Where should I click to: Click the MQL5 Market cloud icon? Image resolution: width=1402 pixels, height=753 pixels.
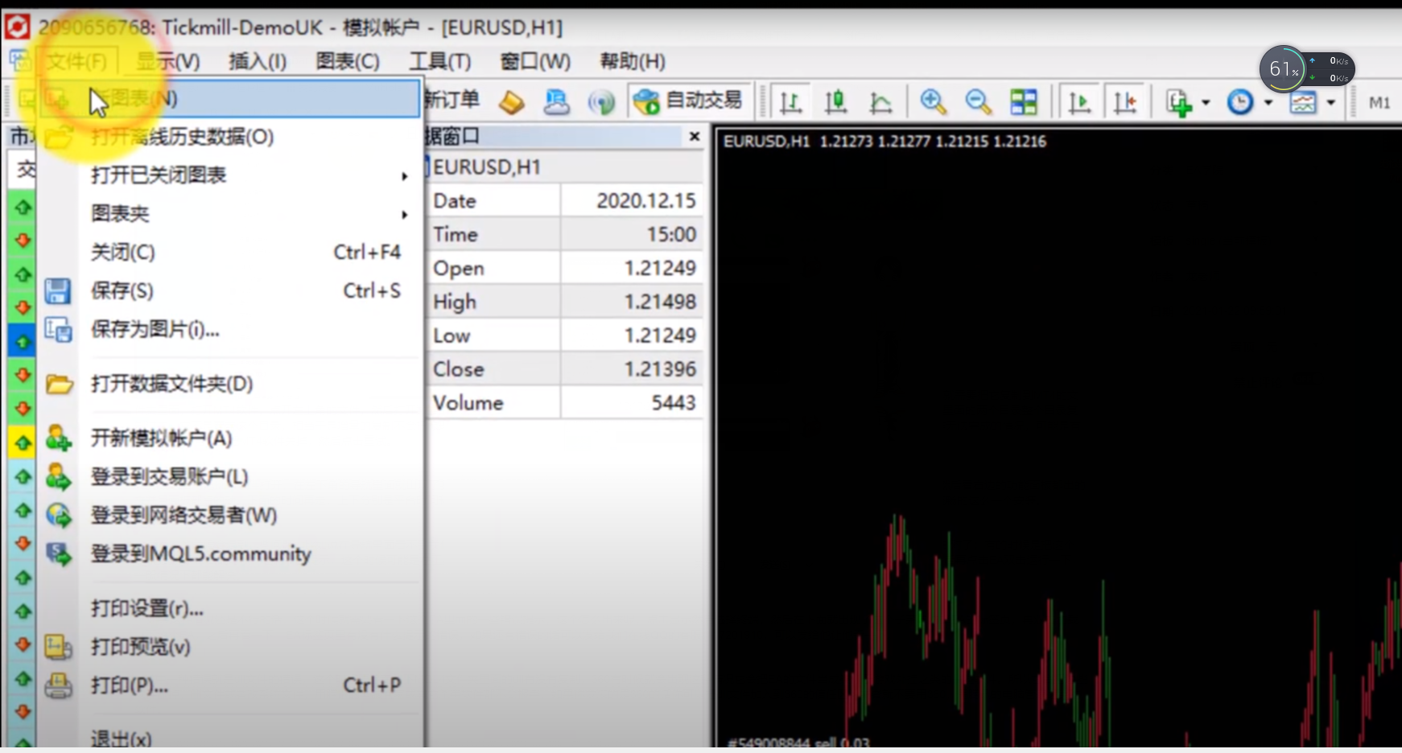[x=556, y=101]
